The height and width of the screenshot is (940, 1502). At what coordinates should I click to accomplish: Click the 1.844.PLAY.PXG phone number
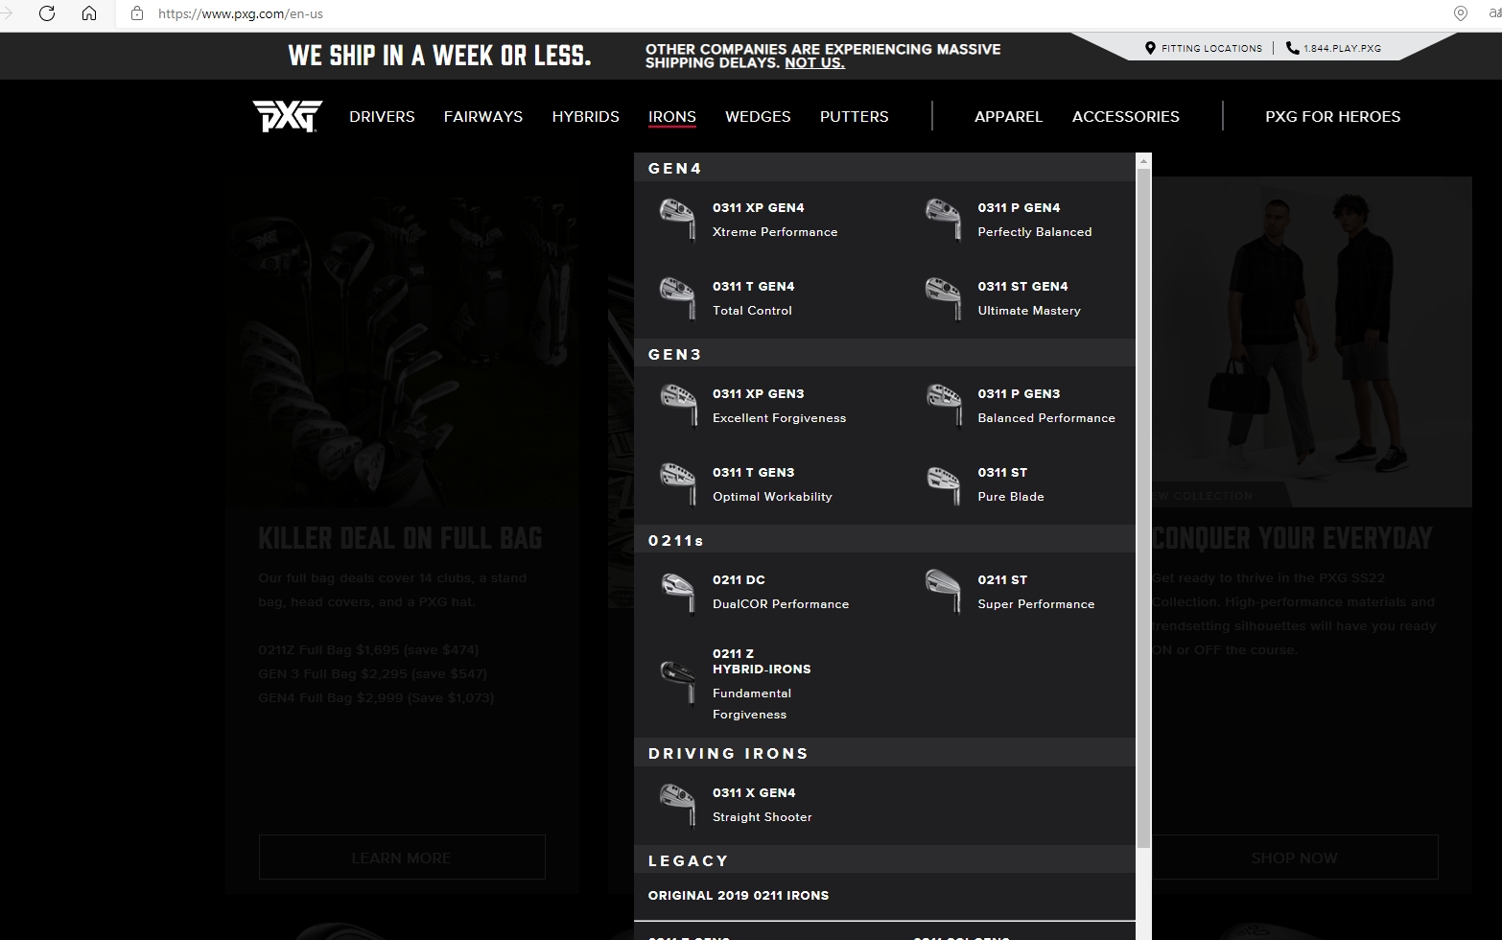click(x=1342, y=48)
